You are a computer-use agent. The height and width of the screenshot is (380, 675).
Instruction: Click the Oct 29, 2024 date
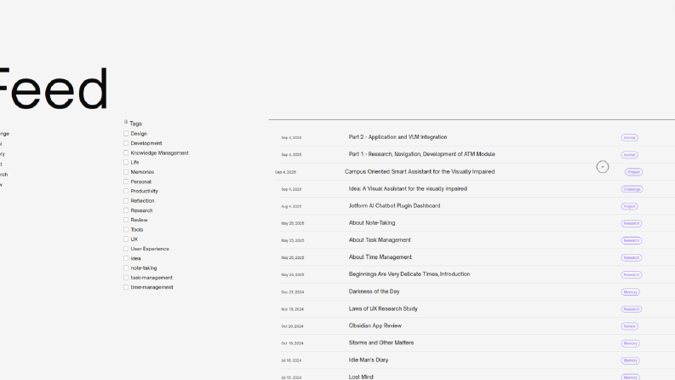(292, 326)
